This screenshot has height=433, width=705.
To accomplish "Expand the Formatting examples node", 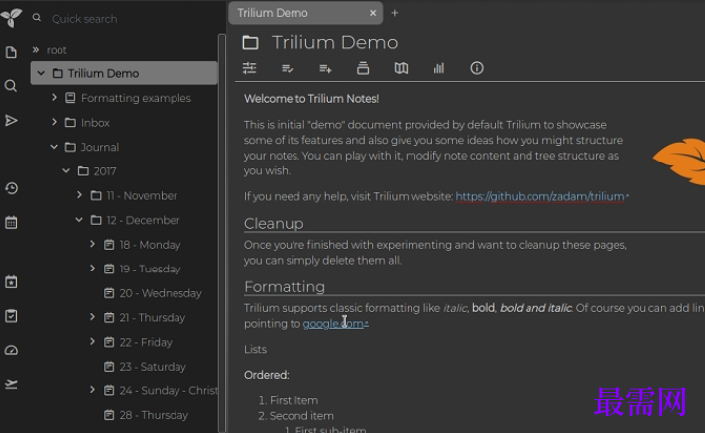I will click(54, 97).
